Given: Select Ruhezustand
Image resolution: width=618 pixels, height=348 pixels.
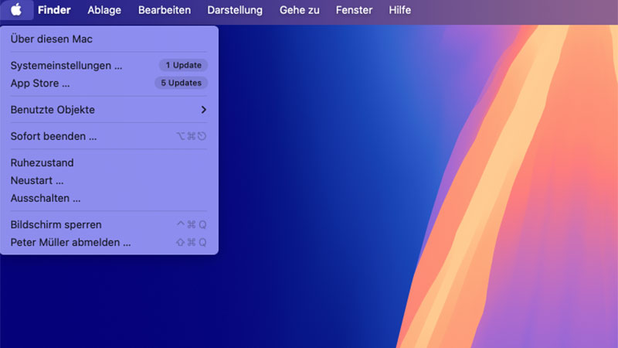Looking at the screenshot, I should click(109, 162).
